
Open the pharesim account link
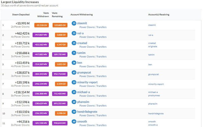point(83,102)
